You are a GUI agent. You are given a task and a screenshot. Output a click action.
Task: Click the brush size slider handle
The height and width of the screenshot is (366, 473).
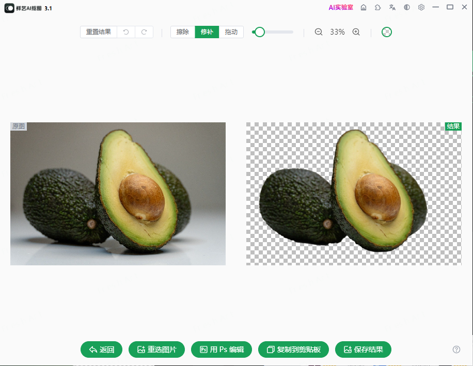coord(259,32)
